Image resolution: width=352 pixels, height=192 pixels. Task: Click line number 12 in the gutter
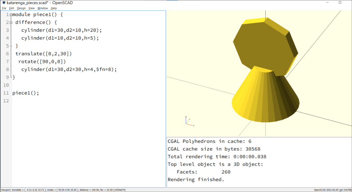[x=6, y=101]
